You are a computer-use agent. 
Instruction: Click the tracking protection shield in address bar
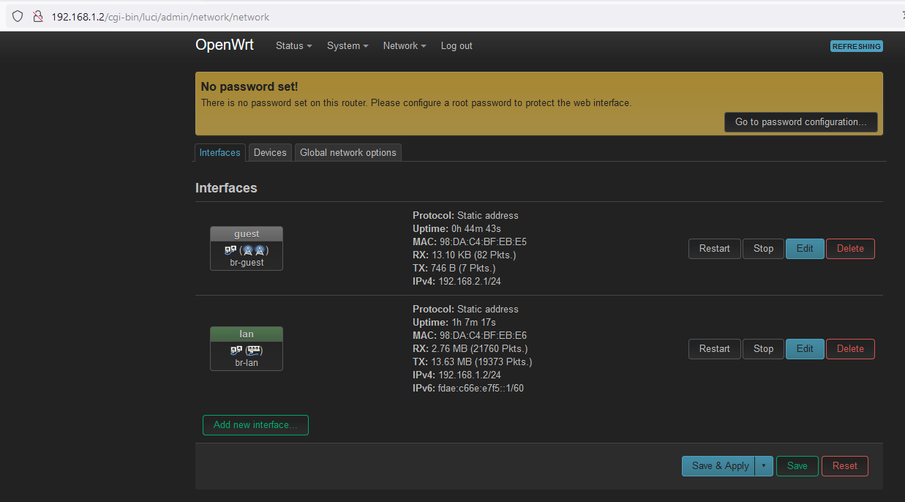tap(17, 16)
